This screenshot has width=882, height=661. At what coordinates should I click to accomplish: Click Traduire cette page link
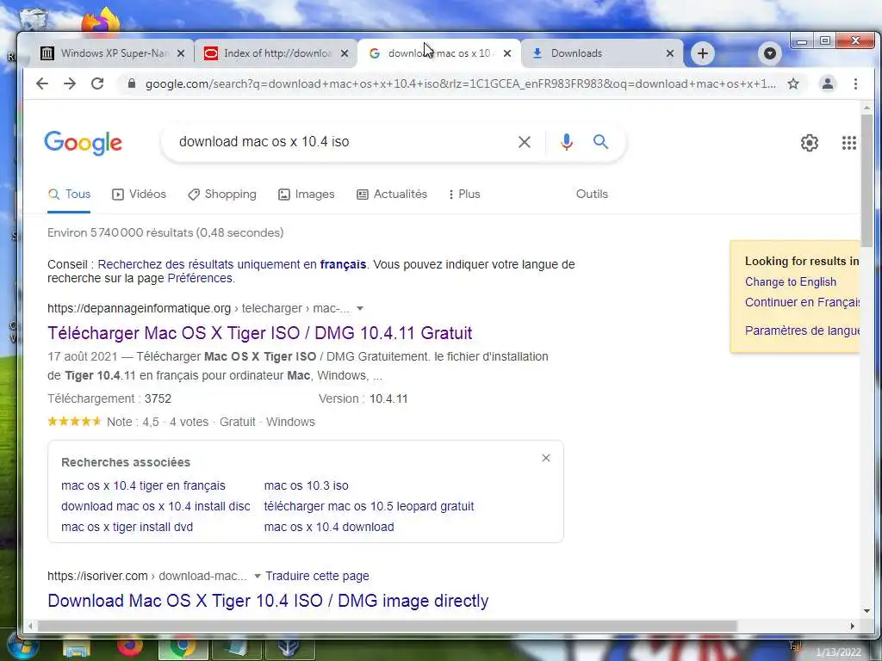[x=317, y=576]
